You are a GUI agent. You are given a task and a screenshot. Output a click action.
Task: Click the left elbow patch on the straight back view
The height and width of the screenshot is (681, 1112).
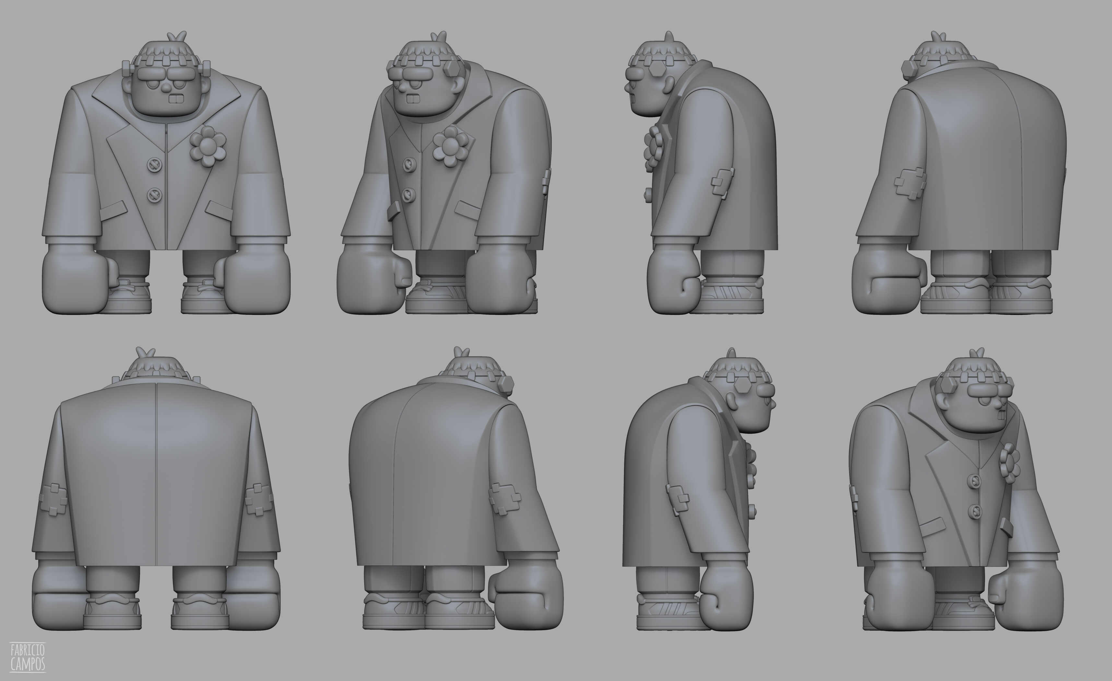(x=53, y=500)
